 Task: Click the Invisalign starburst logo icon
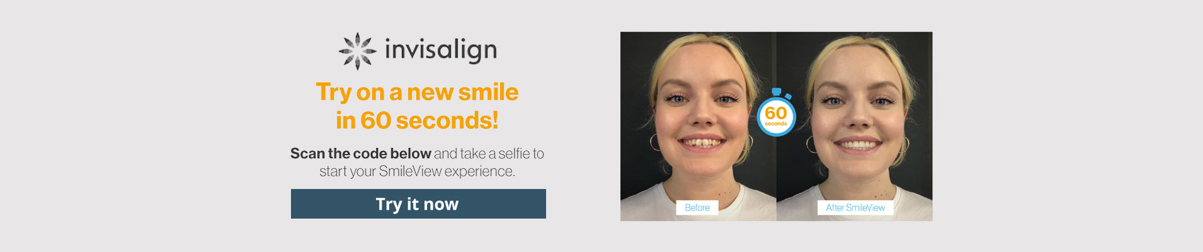[357, 50]
